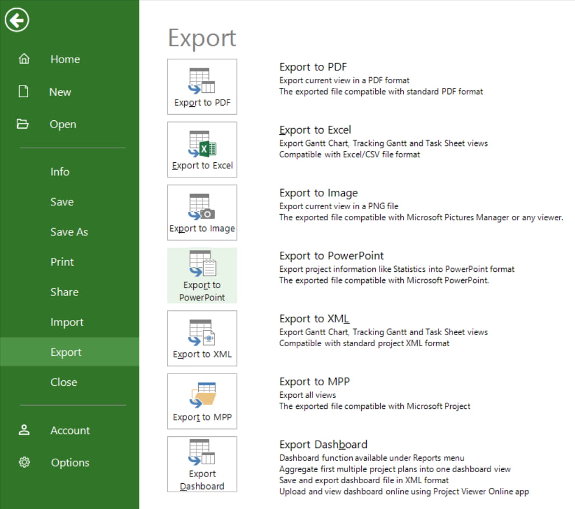
Task: Switch to the Info section
Action: click(59, 172)
